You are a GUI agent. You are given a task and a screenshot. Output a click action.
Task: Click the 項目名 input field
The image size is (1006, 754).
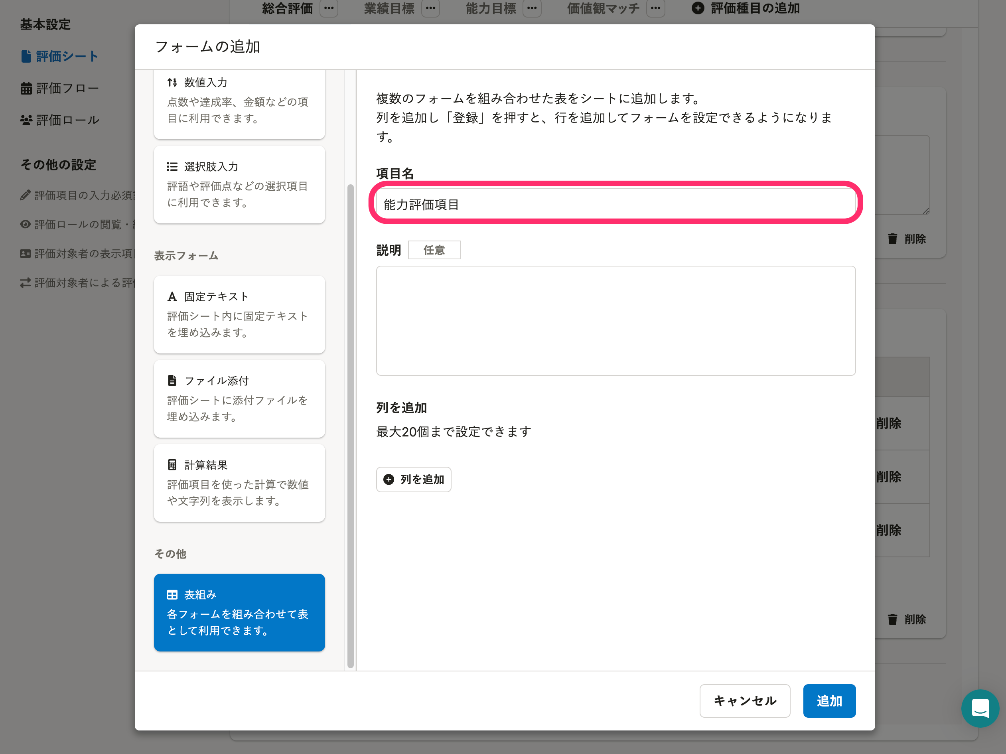point(616,204)
